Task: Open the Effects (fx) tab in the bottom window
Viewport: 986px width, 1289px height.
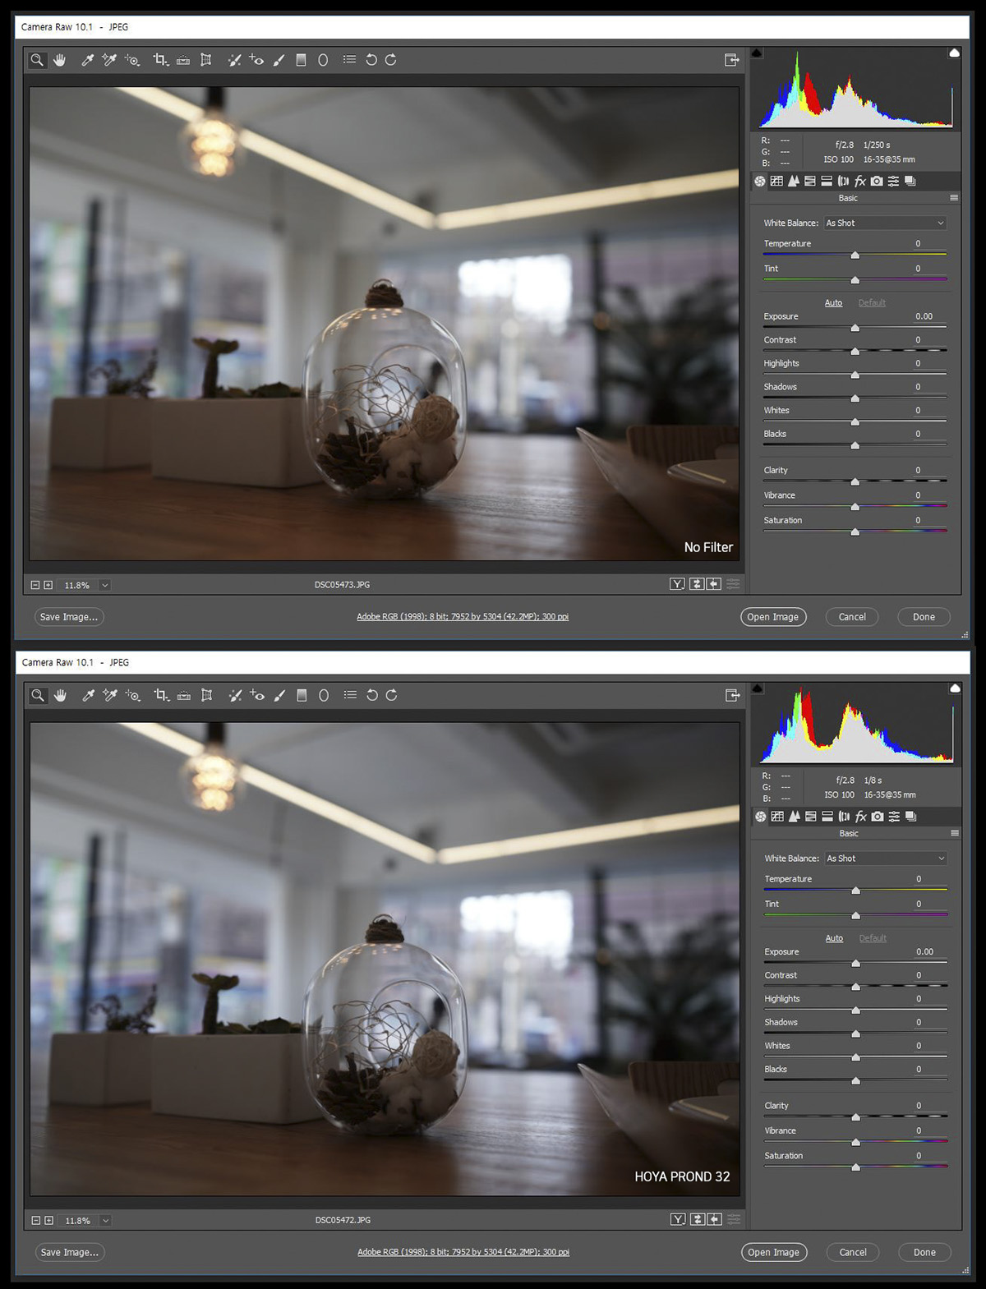Action: [x=861, y=817]
